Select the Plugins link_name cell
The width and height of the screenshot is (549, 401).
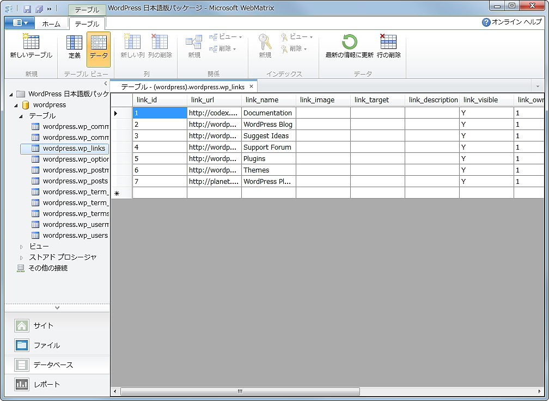coord(269,158)
